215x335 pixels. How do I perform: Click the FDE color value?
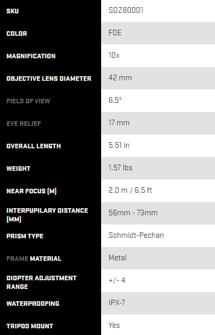tap(115, 33)
